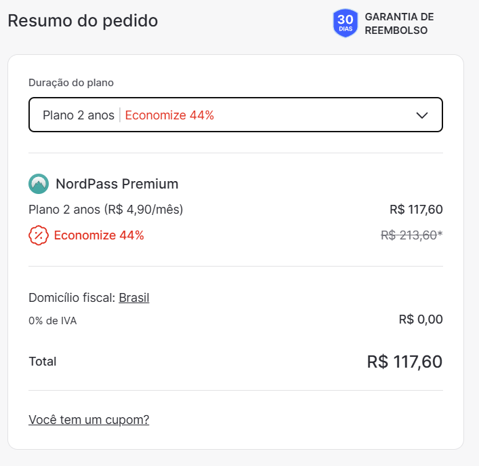Image resolution: width=479 pixels, height=466 pixels.
Task: Open the Brasil tax residence link
Action: [133, 298]
